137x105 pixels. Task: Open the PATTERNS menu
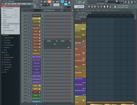coord(14,4)
